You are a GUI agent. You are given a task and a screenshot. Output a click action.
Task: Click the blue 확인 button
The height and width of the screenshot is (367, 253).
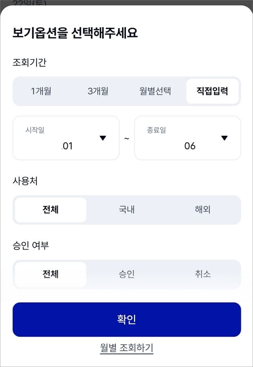pyautogui.click(x=126, y=319)
